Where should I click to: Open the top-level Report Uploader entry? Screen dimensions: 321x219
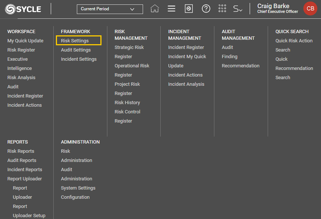pos(25,179)
